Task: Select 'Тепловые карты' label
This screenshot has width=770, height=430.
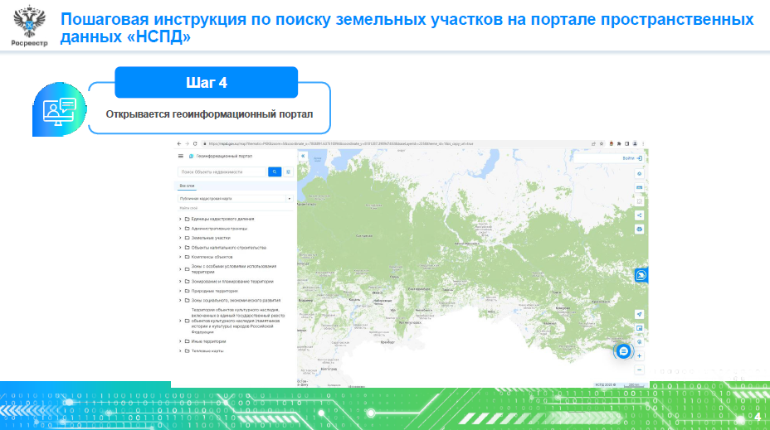Action: coord(207,351)
